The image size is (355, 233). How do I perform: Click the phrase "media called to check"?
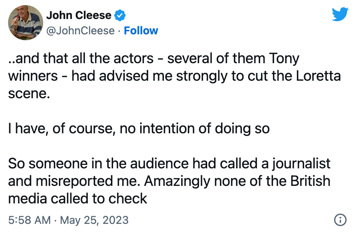tap(78, 198)
